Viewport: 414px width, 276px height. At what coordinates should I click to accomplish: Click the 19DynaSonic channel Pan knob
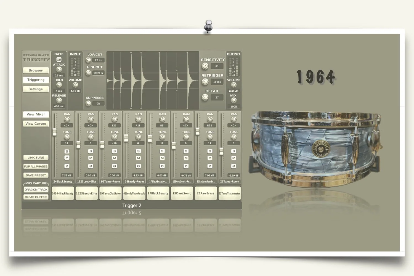coord(186,120)
